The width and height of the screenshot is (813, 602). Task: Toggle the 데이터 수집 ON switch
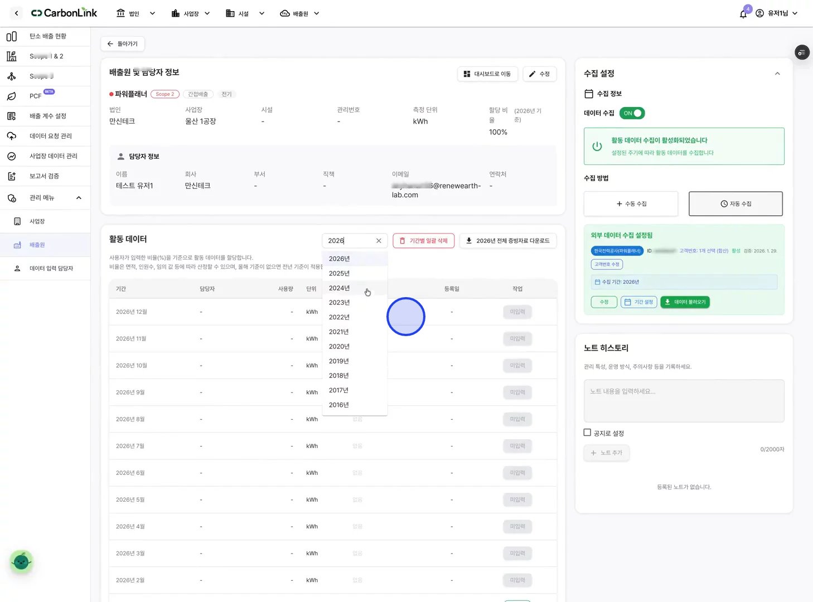[632, 113]
